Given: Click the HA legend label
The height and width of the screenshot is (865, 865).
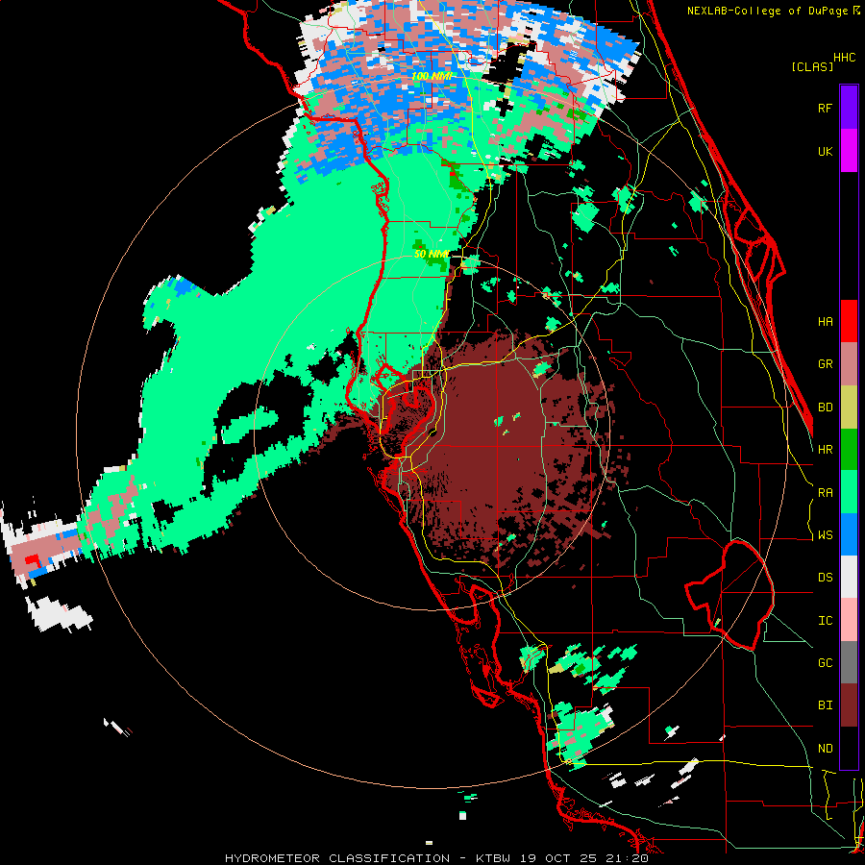Looking at the screenshot, I should click(x=825, y=321).
